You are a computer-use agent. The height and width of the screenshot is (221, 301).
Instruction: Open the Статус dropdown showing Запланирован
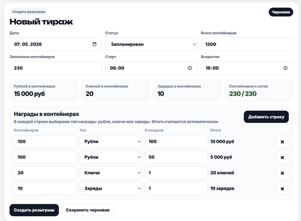point(151,44)
